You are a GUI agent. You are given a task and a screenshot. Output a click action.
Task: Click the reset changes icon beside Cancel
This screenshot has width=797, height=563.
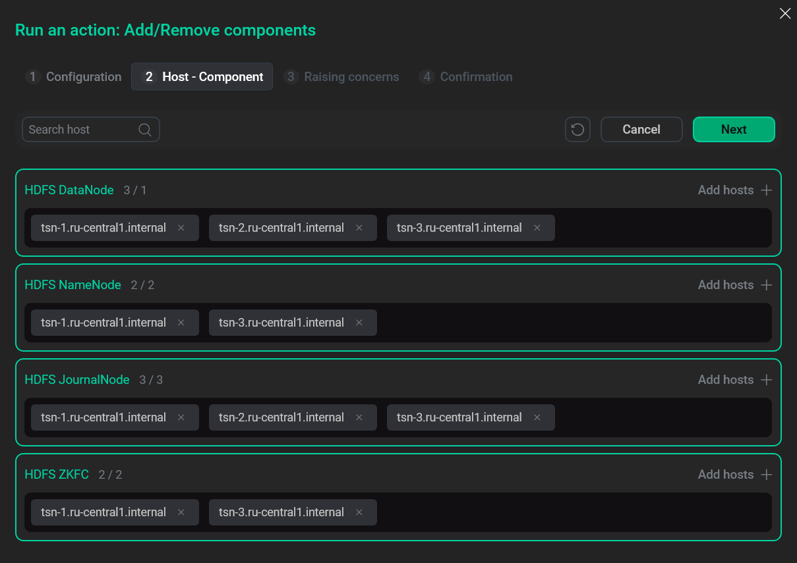pos(577,129)
